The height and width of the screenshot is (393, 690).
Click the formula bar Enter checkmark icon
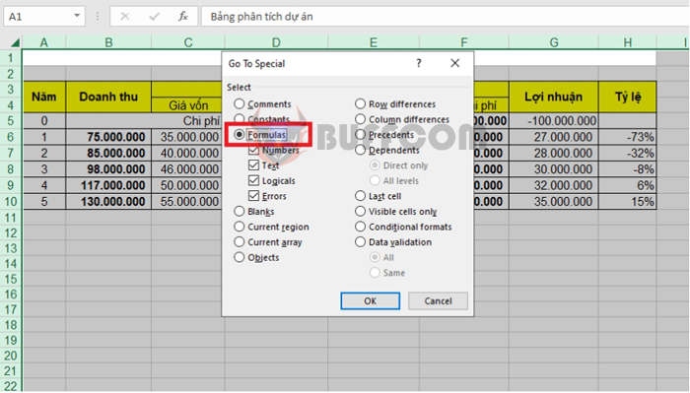(x=154, y=17)
